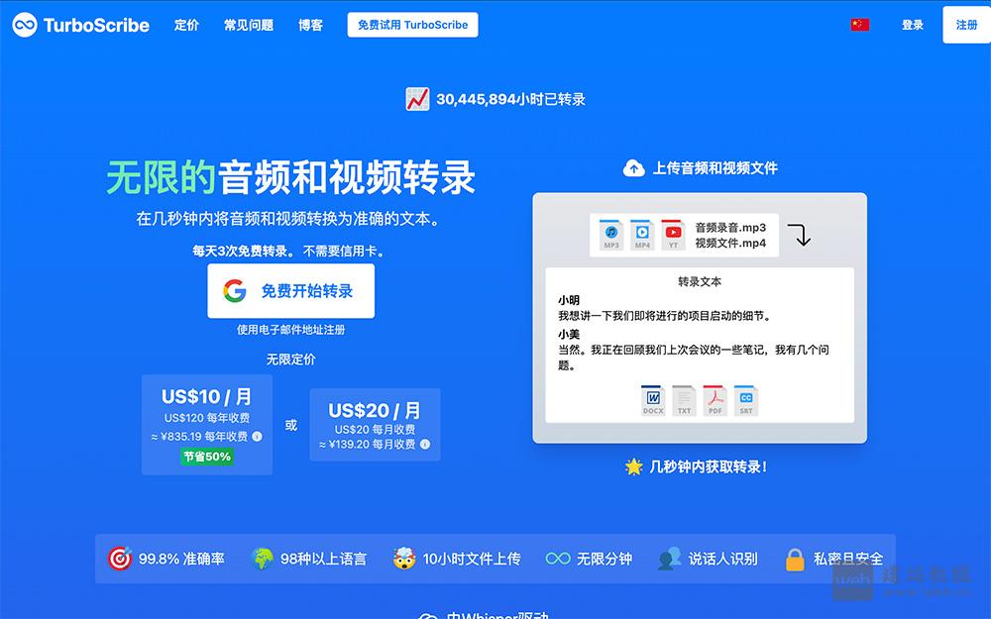Select the PDF export icon

715,399
